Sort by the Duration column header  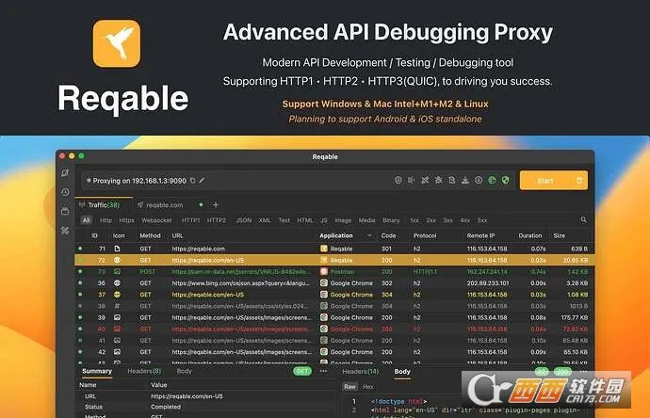529,235
